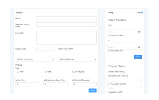The image size is (159, 100).
Task: Select the Free pricing type
Action: point(46,72)
